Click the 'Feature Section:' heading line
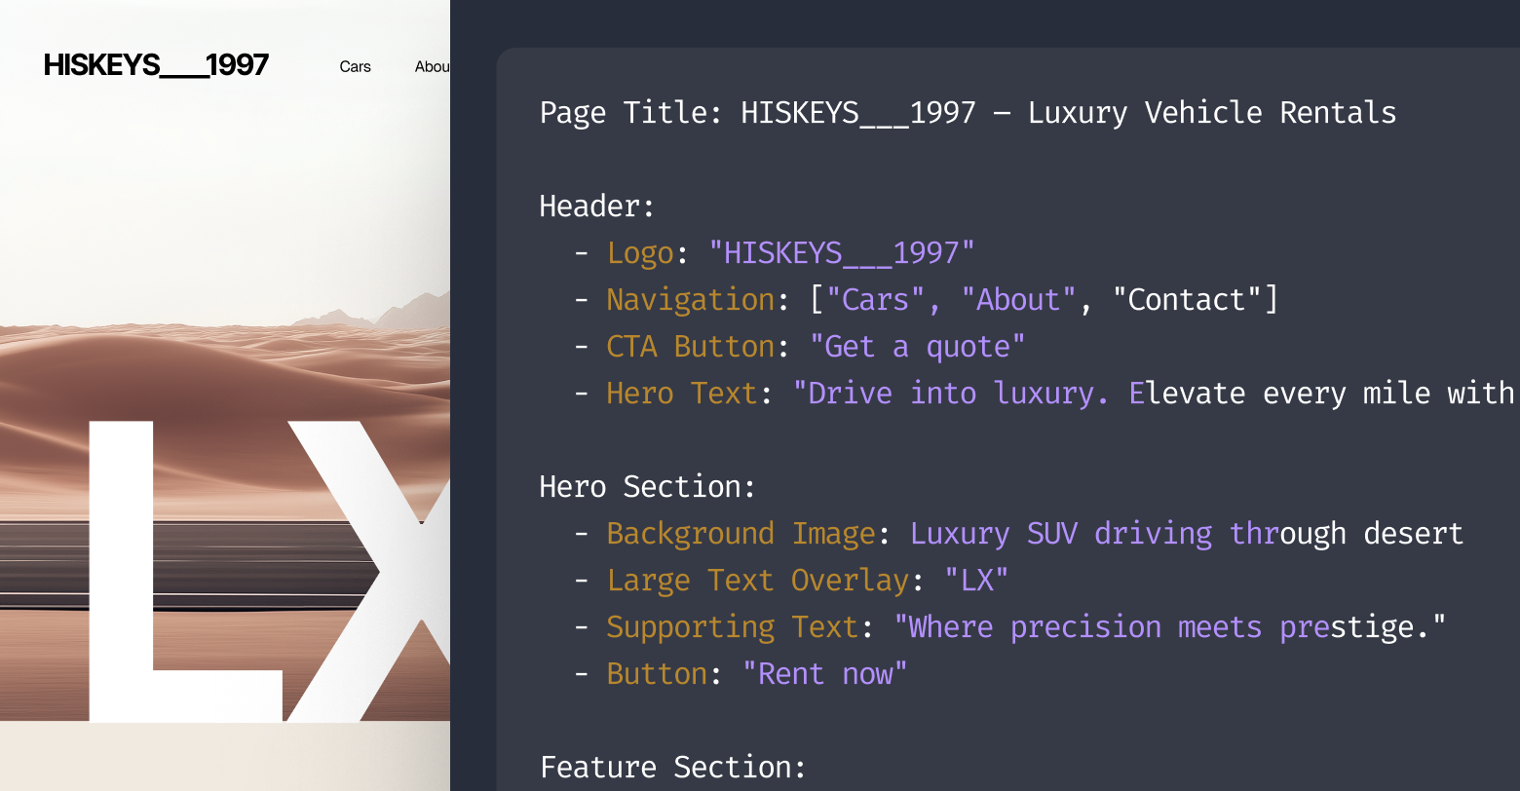 tap(673, 768)
